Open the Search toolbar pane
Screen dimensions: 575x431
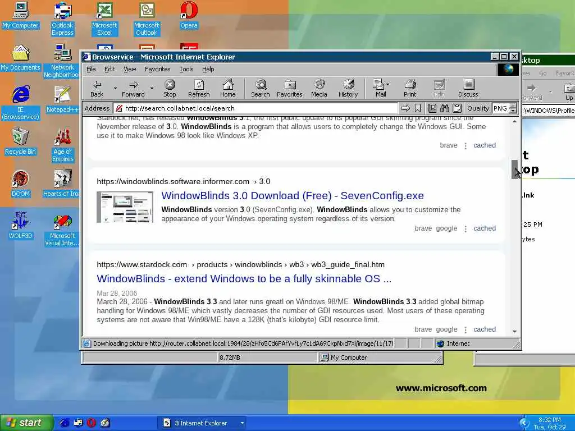261,88
